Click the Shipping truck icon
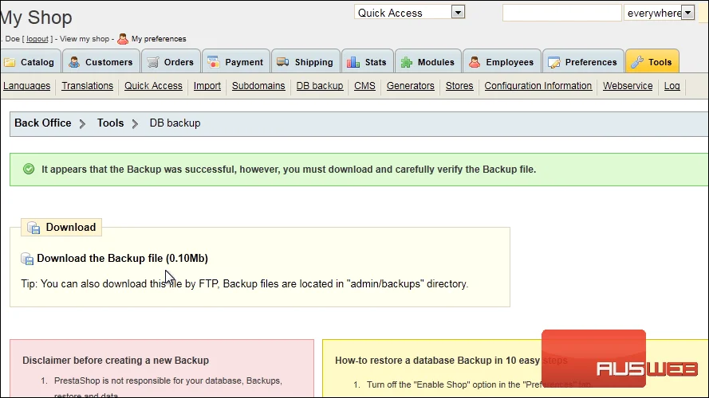 (283, 62)
